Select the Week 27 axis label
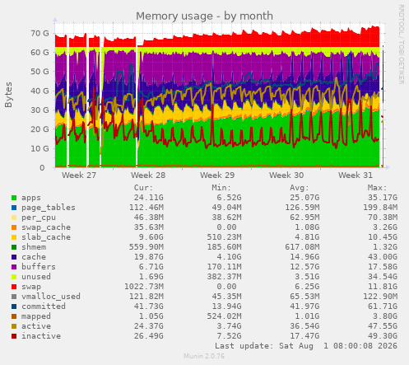The width and height of the screenshot is (409, 365). point(79,175)
